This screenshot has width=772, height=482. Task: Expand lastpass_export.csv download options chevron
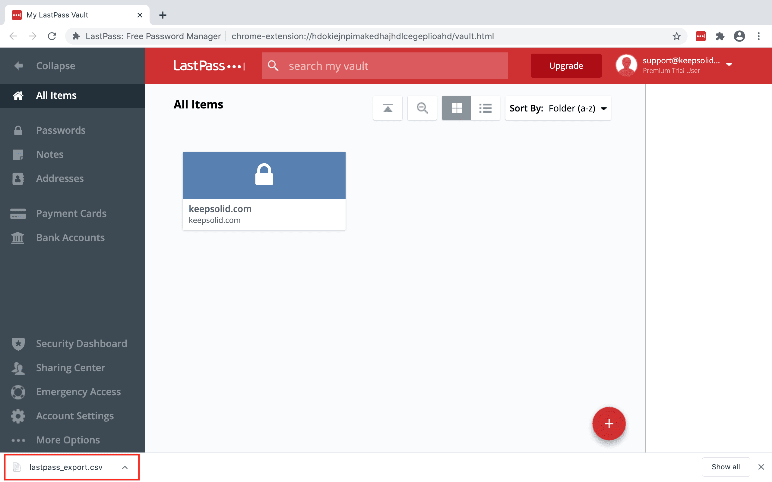click(125, 467)
